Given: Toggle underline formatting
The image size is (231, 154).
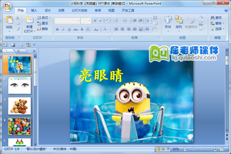Looking at the screenshot, I should (x=69, y=29).
